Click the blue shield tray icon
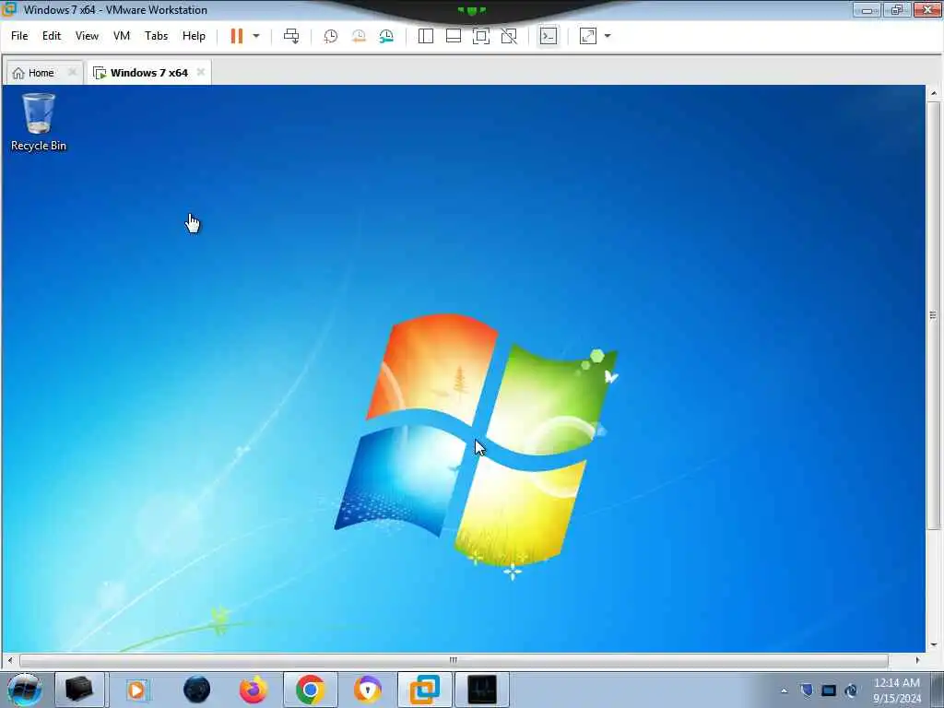The height and width of the screenshot is (708, 944). coord(807,690)
